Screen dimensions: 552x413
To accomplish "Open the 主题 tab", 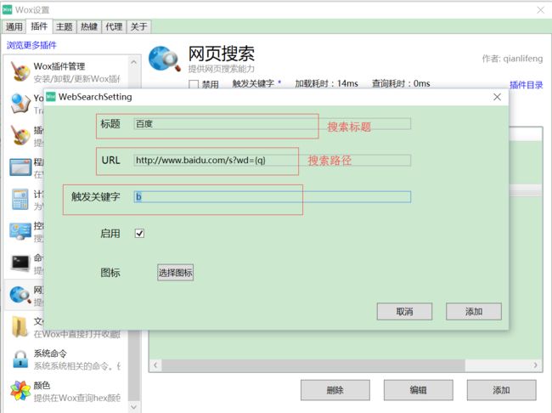I will (x=64, y=27).
